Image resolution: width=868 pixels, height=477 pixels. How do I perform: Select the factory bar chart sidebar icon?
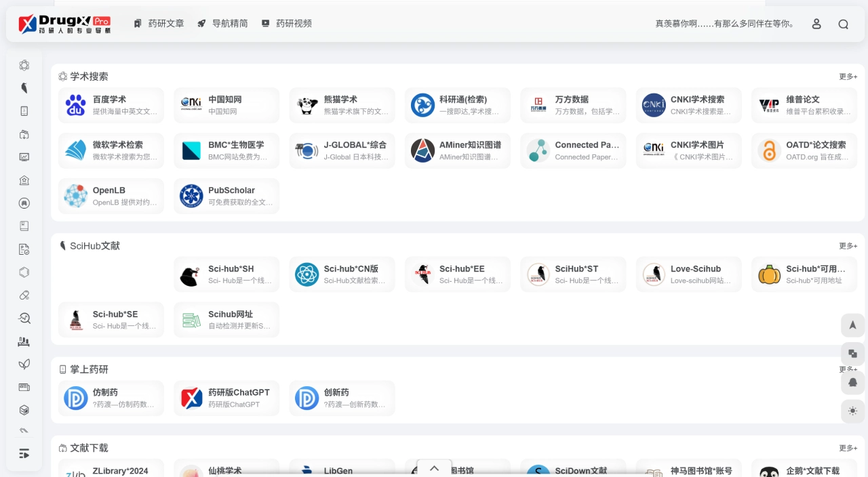(x=24, y=341)
